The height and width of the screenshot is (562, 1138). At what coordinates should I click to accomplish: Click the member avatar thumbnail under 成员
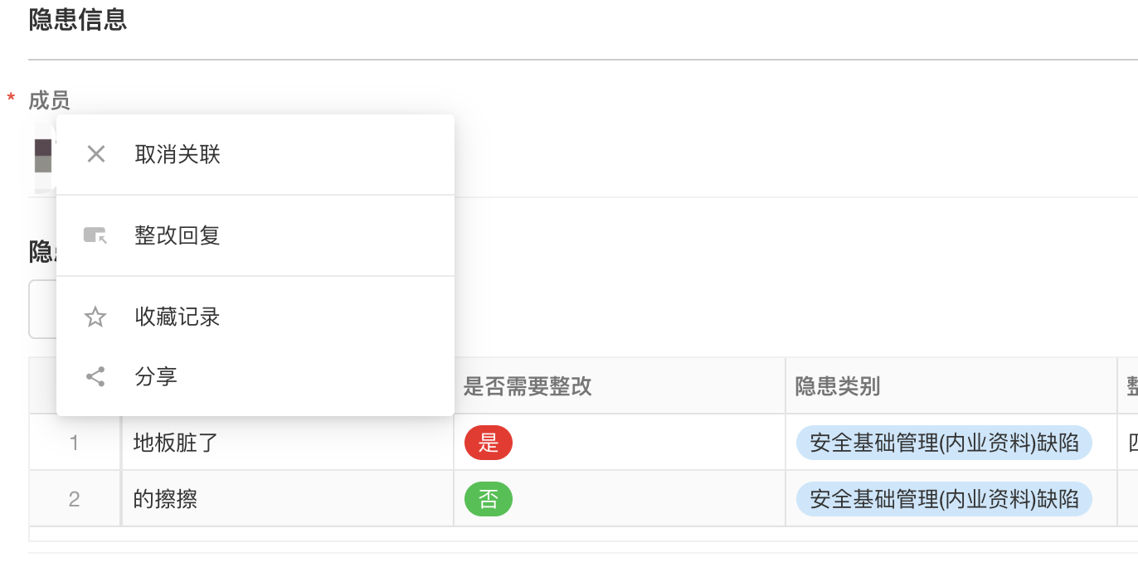[x=43, y=156]
